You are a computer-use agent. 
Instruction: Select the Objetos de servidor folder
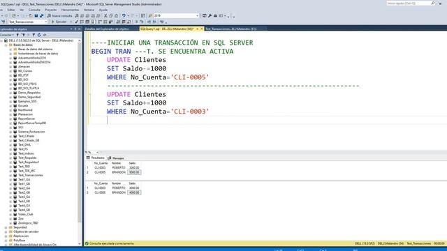click(26, 231)
